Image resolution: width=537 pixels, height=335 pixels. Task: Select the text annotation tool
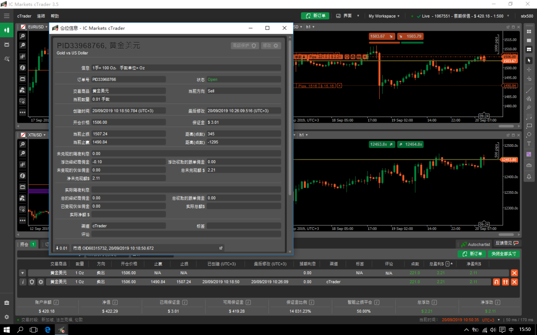(529, 144)
